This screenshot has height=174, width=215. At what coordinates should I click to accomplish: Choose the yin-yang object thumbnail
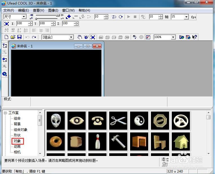tap(139, 121)
